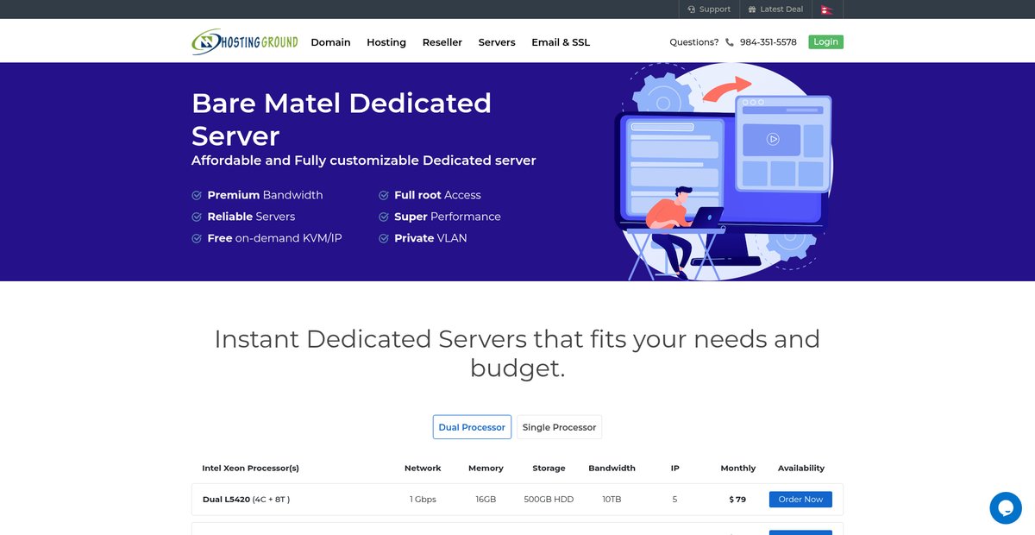The image size is (1035, 535).
Task: Click the Bandwidth column header
Action: click(612, 469)
